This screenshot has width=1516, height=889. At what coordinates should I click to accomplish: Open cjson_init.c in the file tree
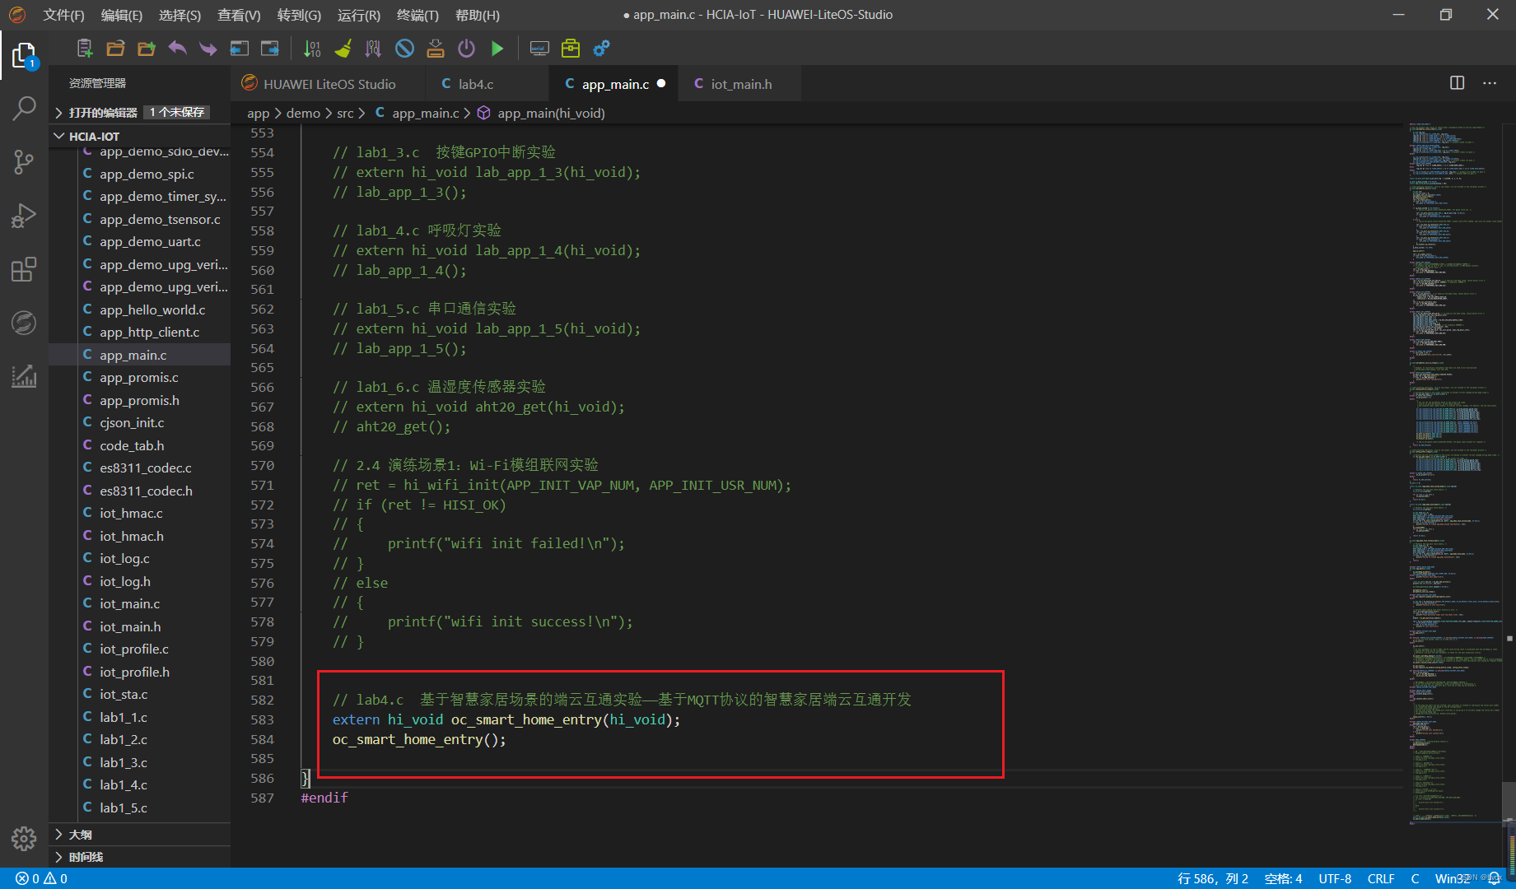point(132,422)
